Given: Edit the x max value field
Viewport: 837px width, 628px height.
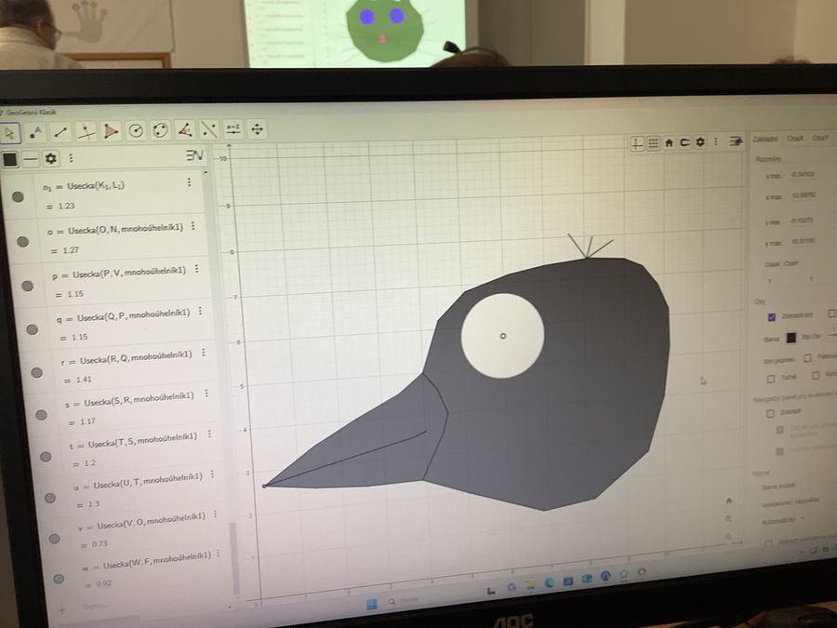Looking at the screenshot, I should click(804, 195).
